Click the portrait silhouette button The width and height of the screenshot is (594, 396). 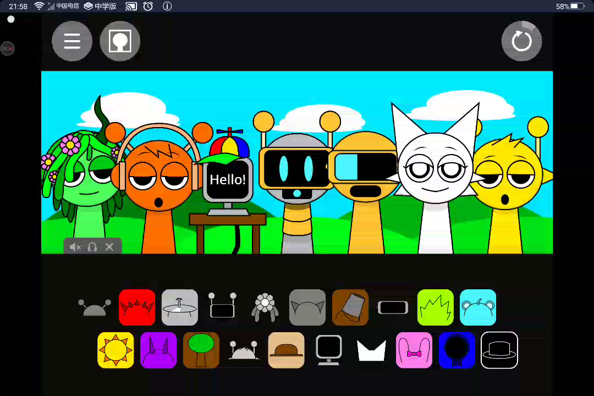pos(120,41)
